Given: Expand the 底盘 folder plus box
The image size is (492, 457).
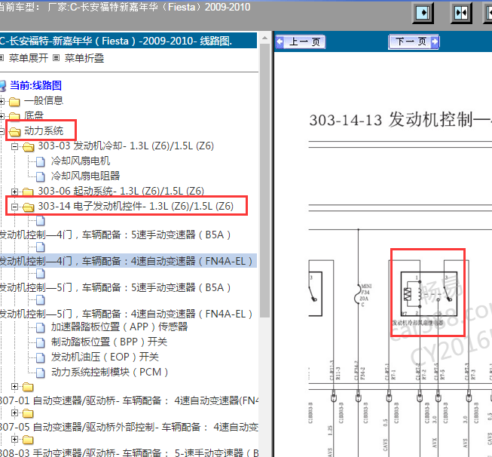Looking at the screenshot, I should pyautogui.click(x=2, y=116).
